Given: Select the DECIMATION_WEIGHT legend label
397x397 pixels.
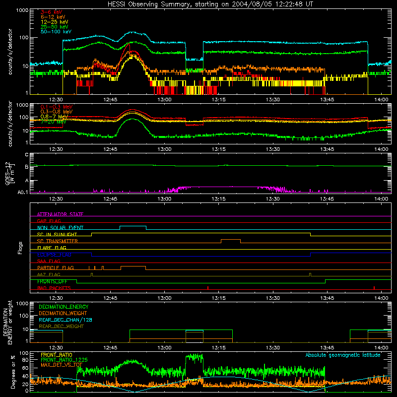Looking at the screenshot, I should tap(63, 313).
